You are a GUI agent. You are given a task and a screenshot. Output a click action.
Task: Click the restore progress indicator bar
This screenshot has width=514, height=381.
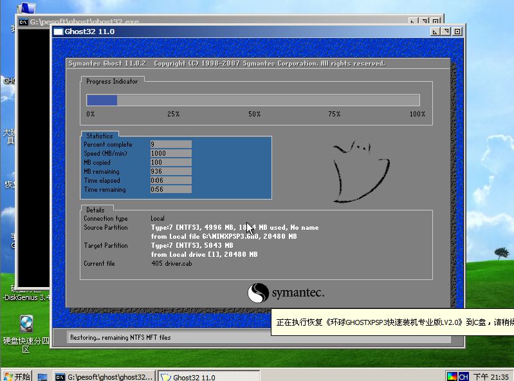pos(253,100)
